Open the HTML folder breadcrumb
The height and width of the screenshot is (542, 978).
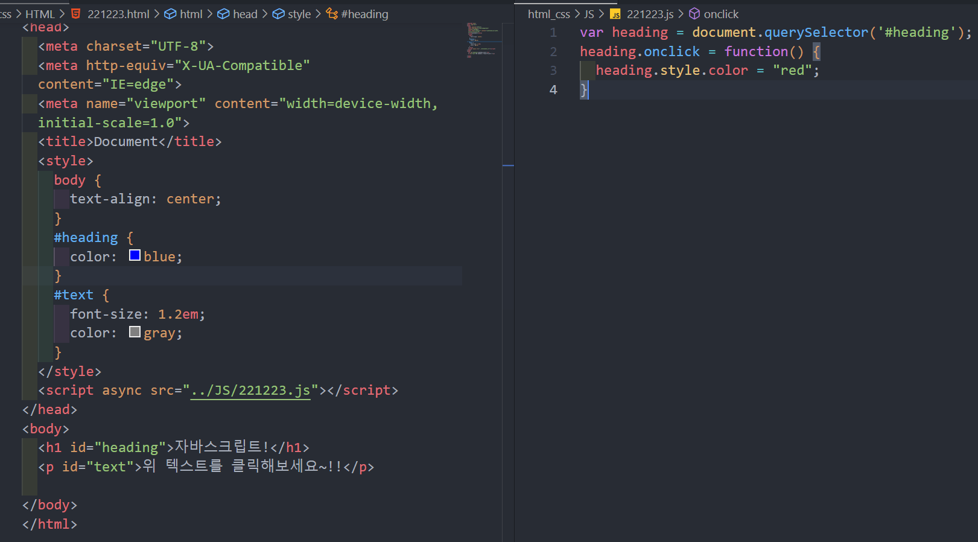(40, 14)
